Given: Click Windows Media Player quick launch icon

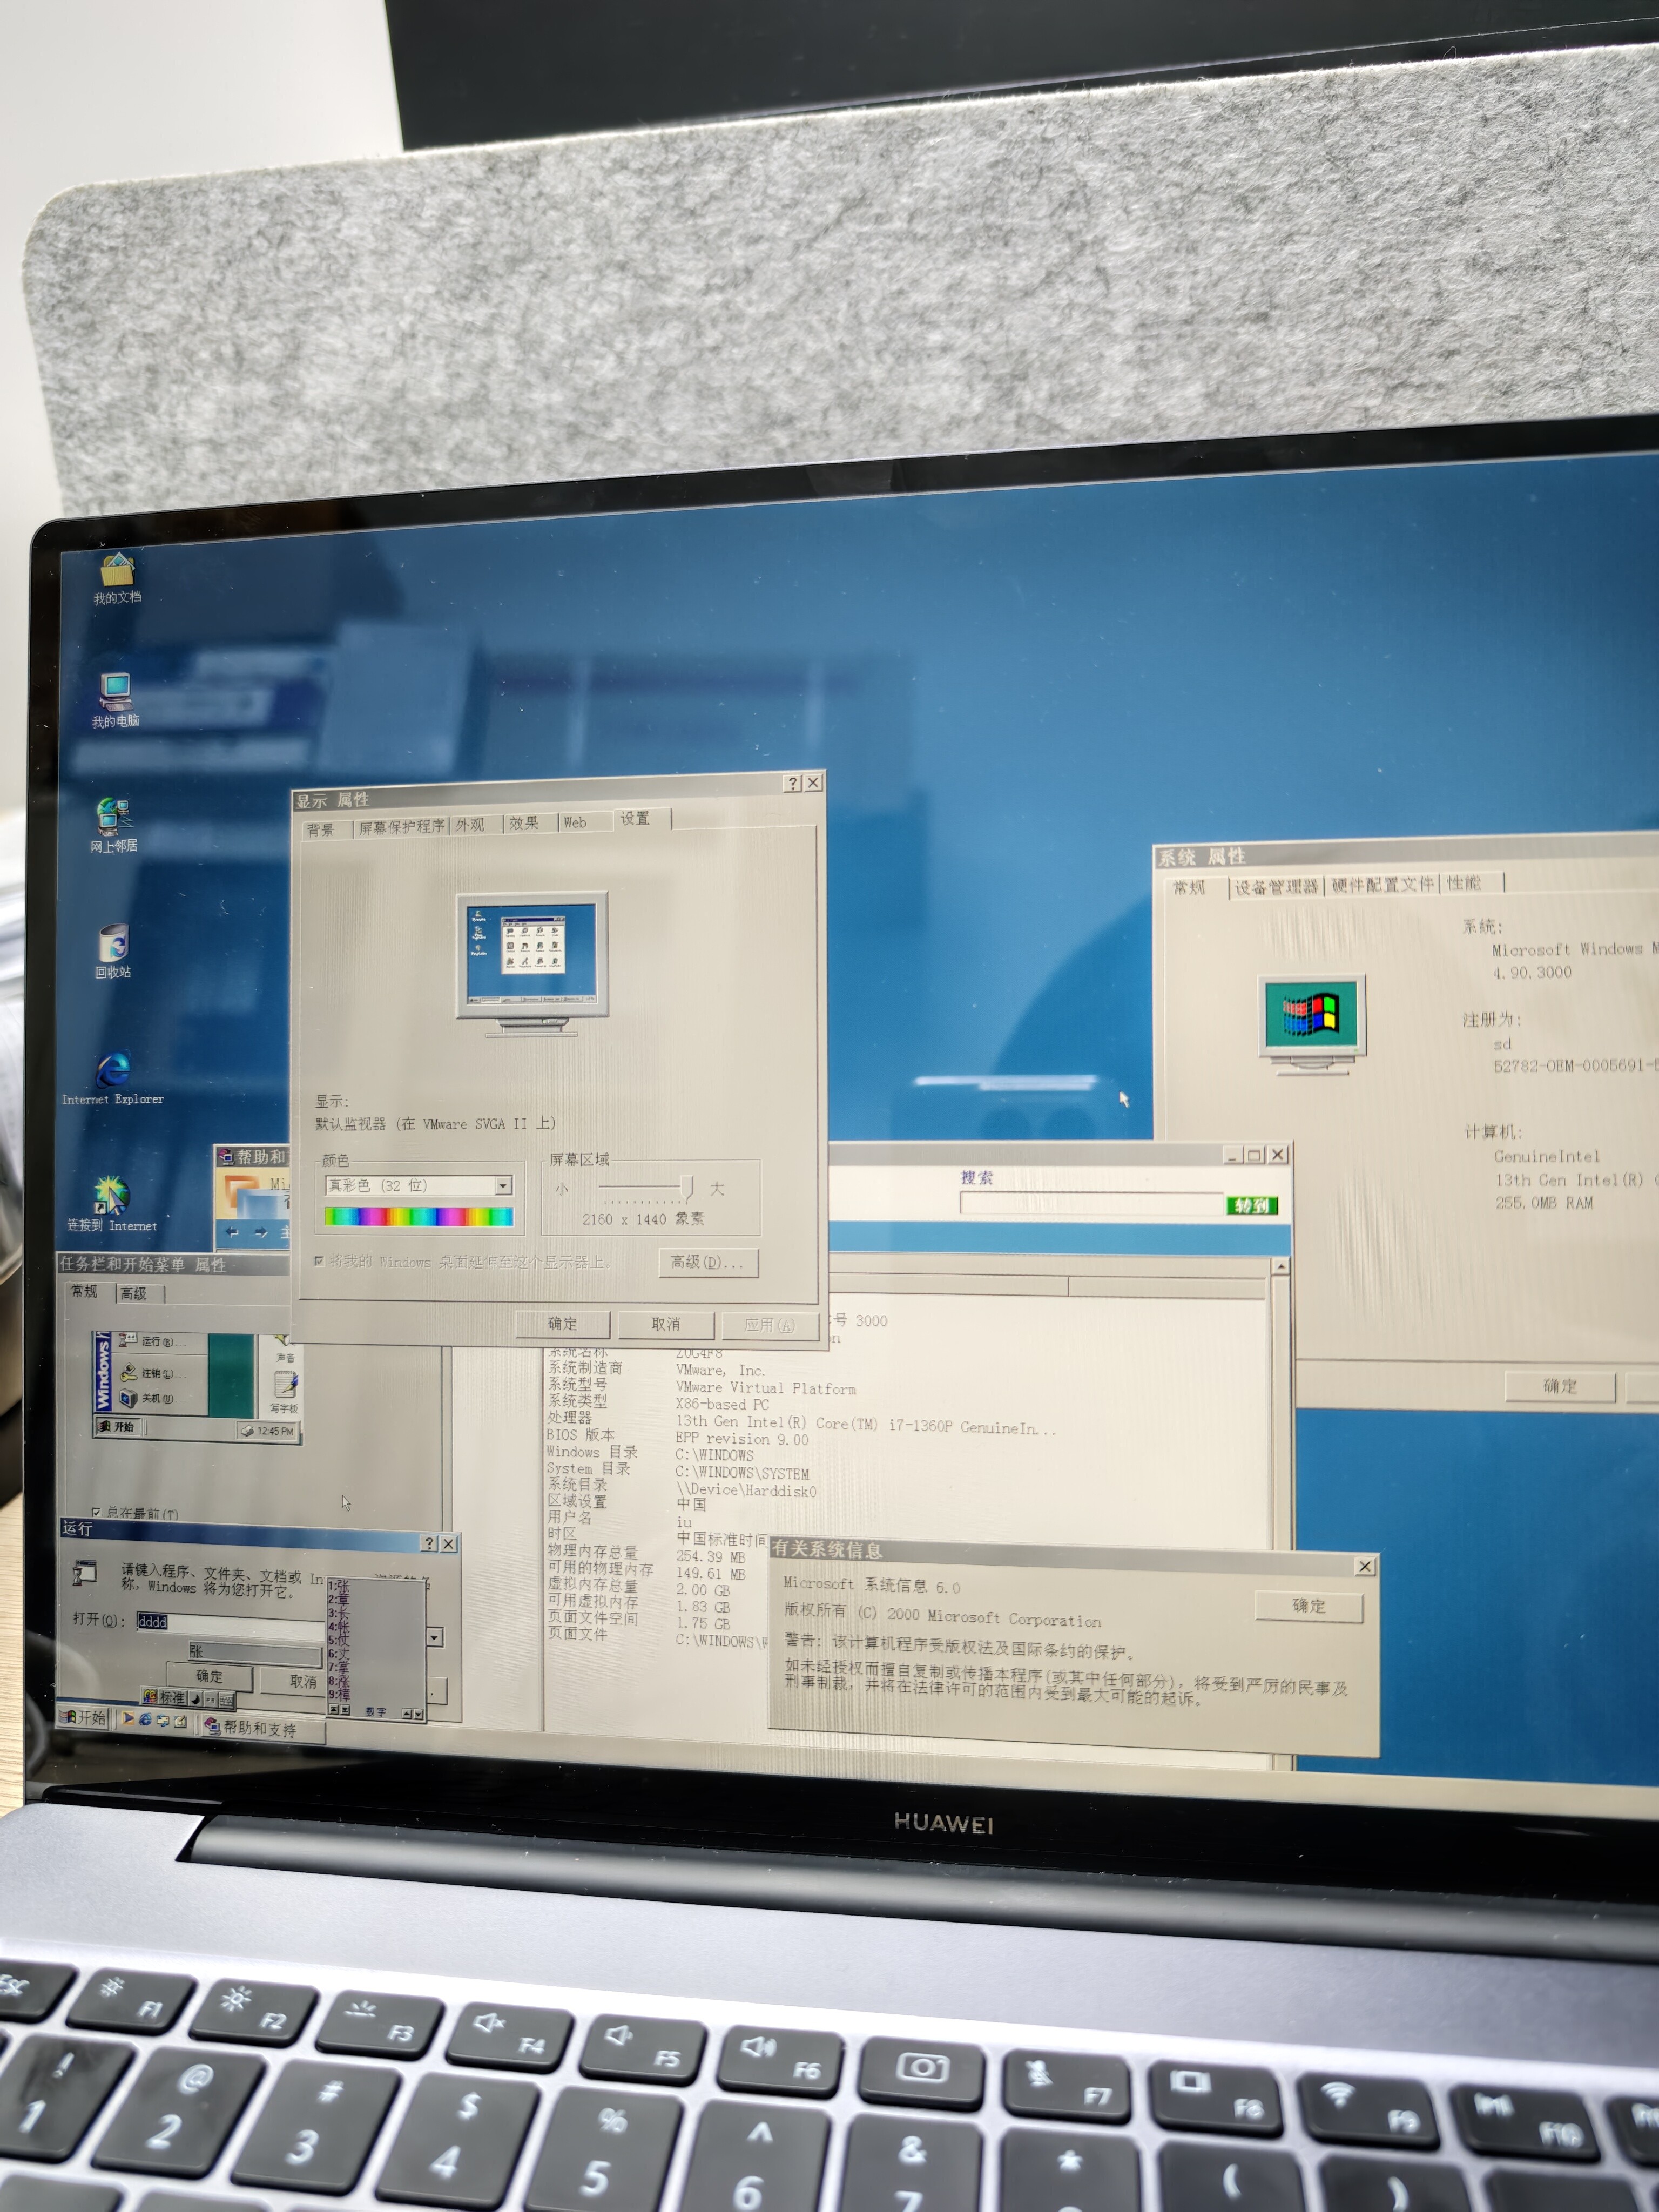Looking at the screenshot, I should point(128,1718).
